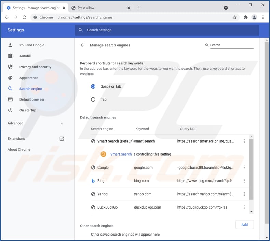Click the Query URL column header
270x241 pixels.
[188, 129]
